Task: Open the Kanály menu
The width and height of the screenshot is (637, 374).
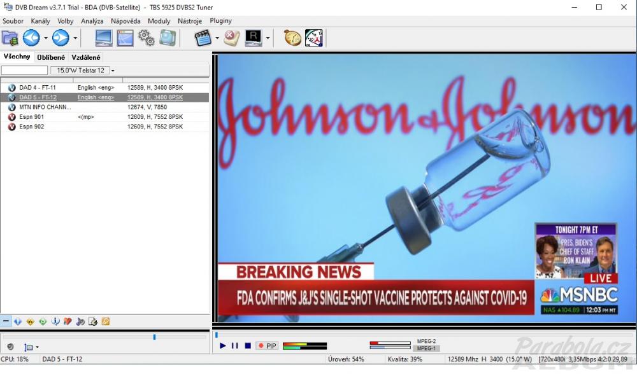Action: point(40,21)
